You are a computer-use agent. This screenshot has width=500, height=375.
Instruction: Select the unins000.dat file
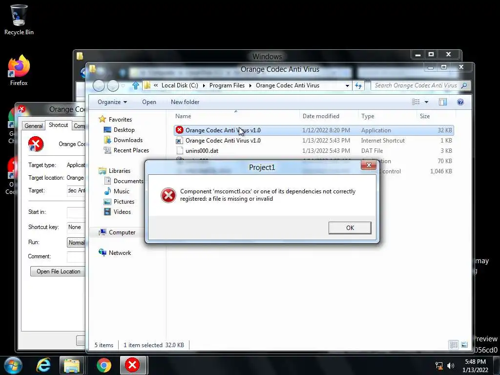314,150
